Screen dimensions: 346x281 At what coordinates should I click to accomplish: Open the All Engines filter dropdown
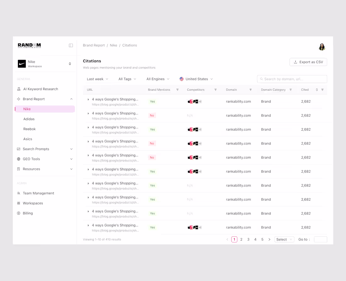coord(158,79)
